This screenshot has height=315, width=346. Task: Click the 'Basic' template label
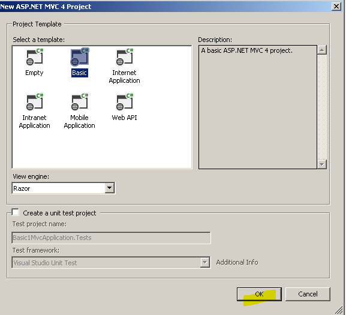point(79,73)
